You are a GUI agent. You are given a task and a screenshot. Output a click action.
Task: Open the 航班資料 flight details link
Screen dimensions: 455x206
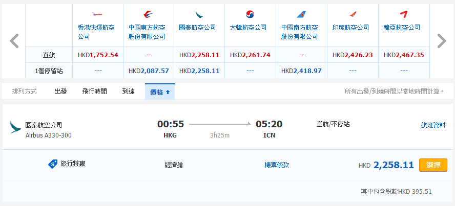point(433,125)
